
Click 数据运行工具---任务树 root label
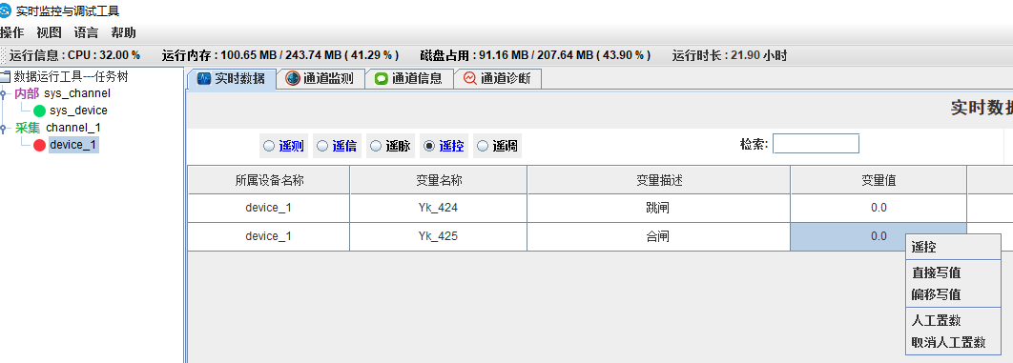click(x=72, y=77)
